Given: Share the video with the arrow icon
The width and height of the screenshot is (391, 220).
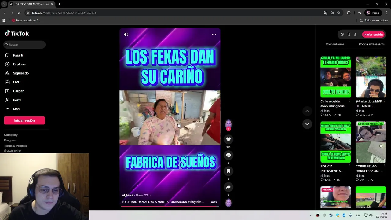Looking at the screenshot, I should (x=228, y=187).
